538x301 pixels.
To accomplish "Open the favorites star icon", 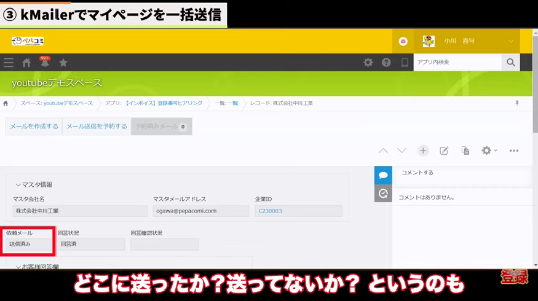I will pyautogui.click(x=63, y=63).
